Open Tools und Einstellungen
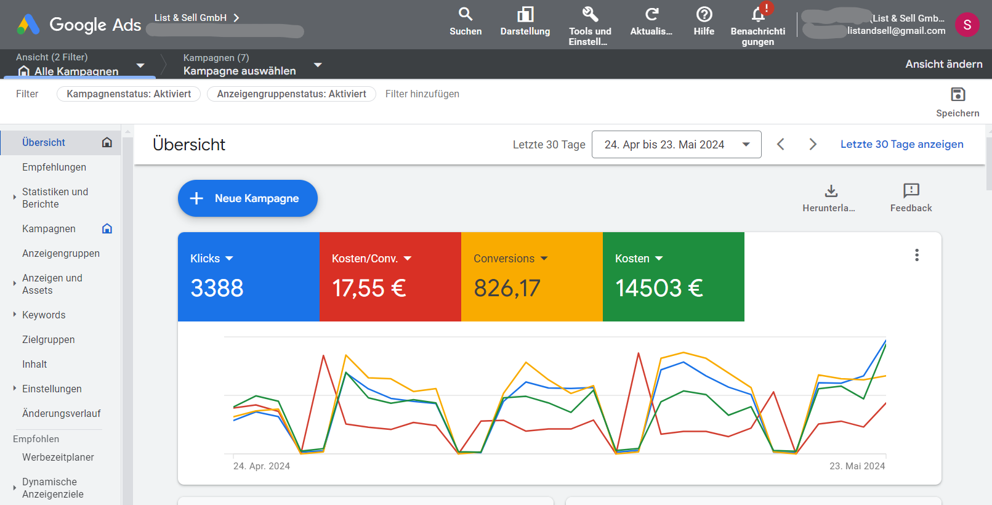The width and height of the screenshot is (992, 505). [x=590, y=26]
